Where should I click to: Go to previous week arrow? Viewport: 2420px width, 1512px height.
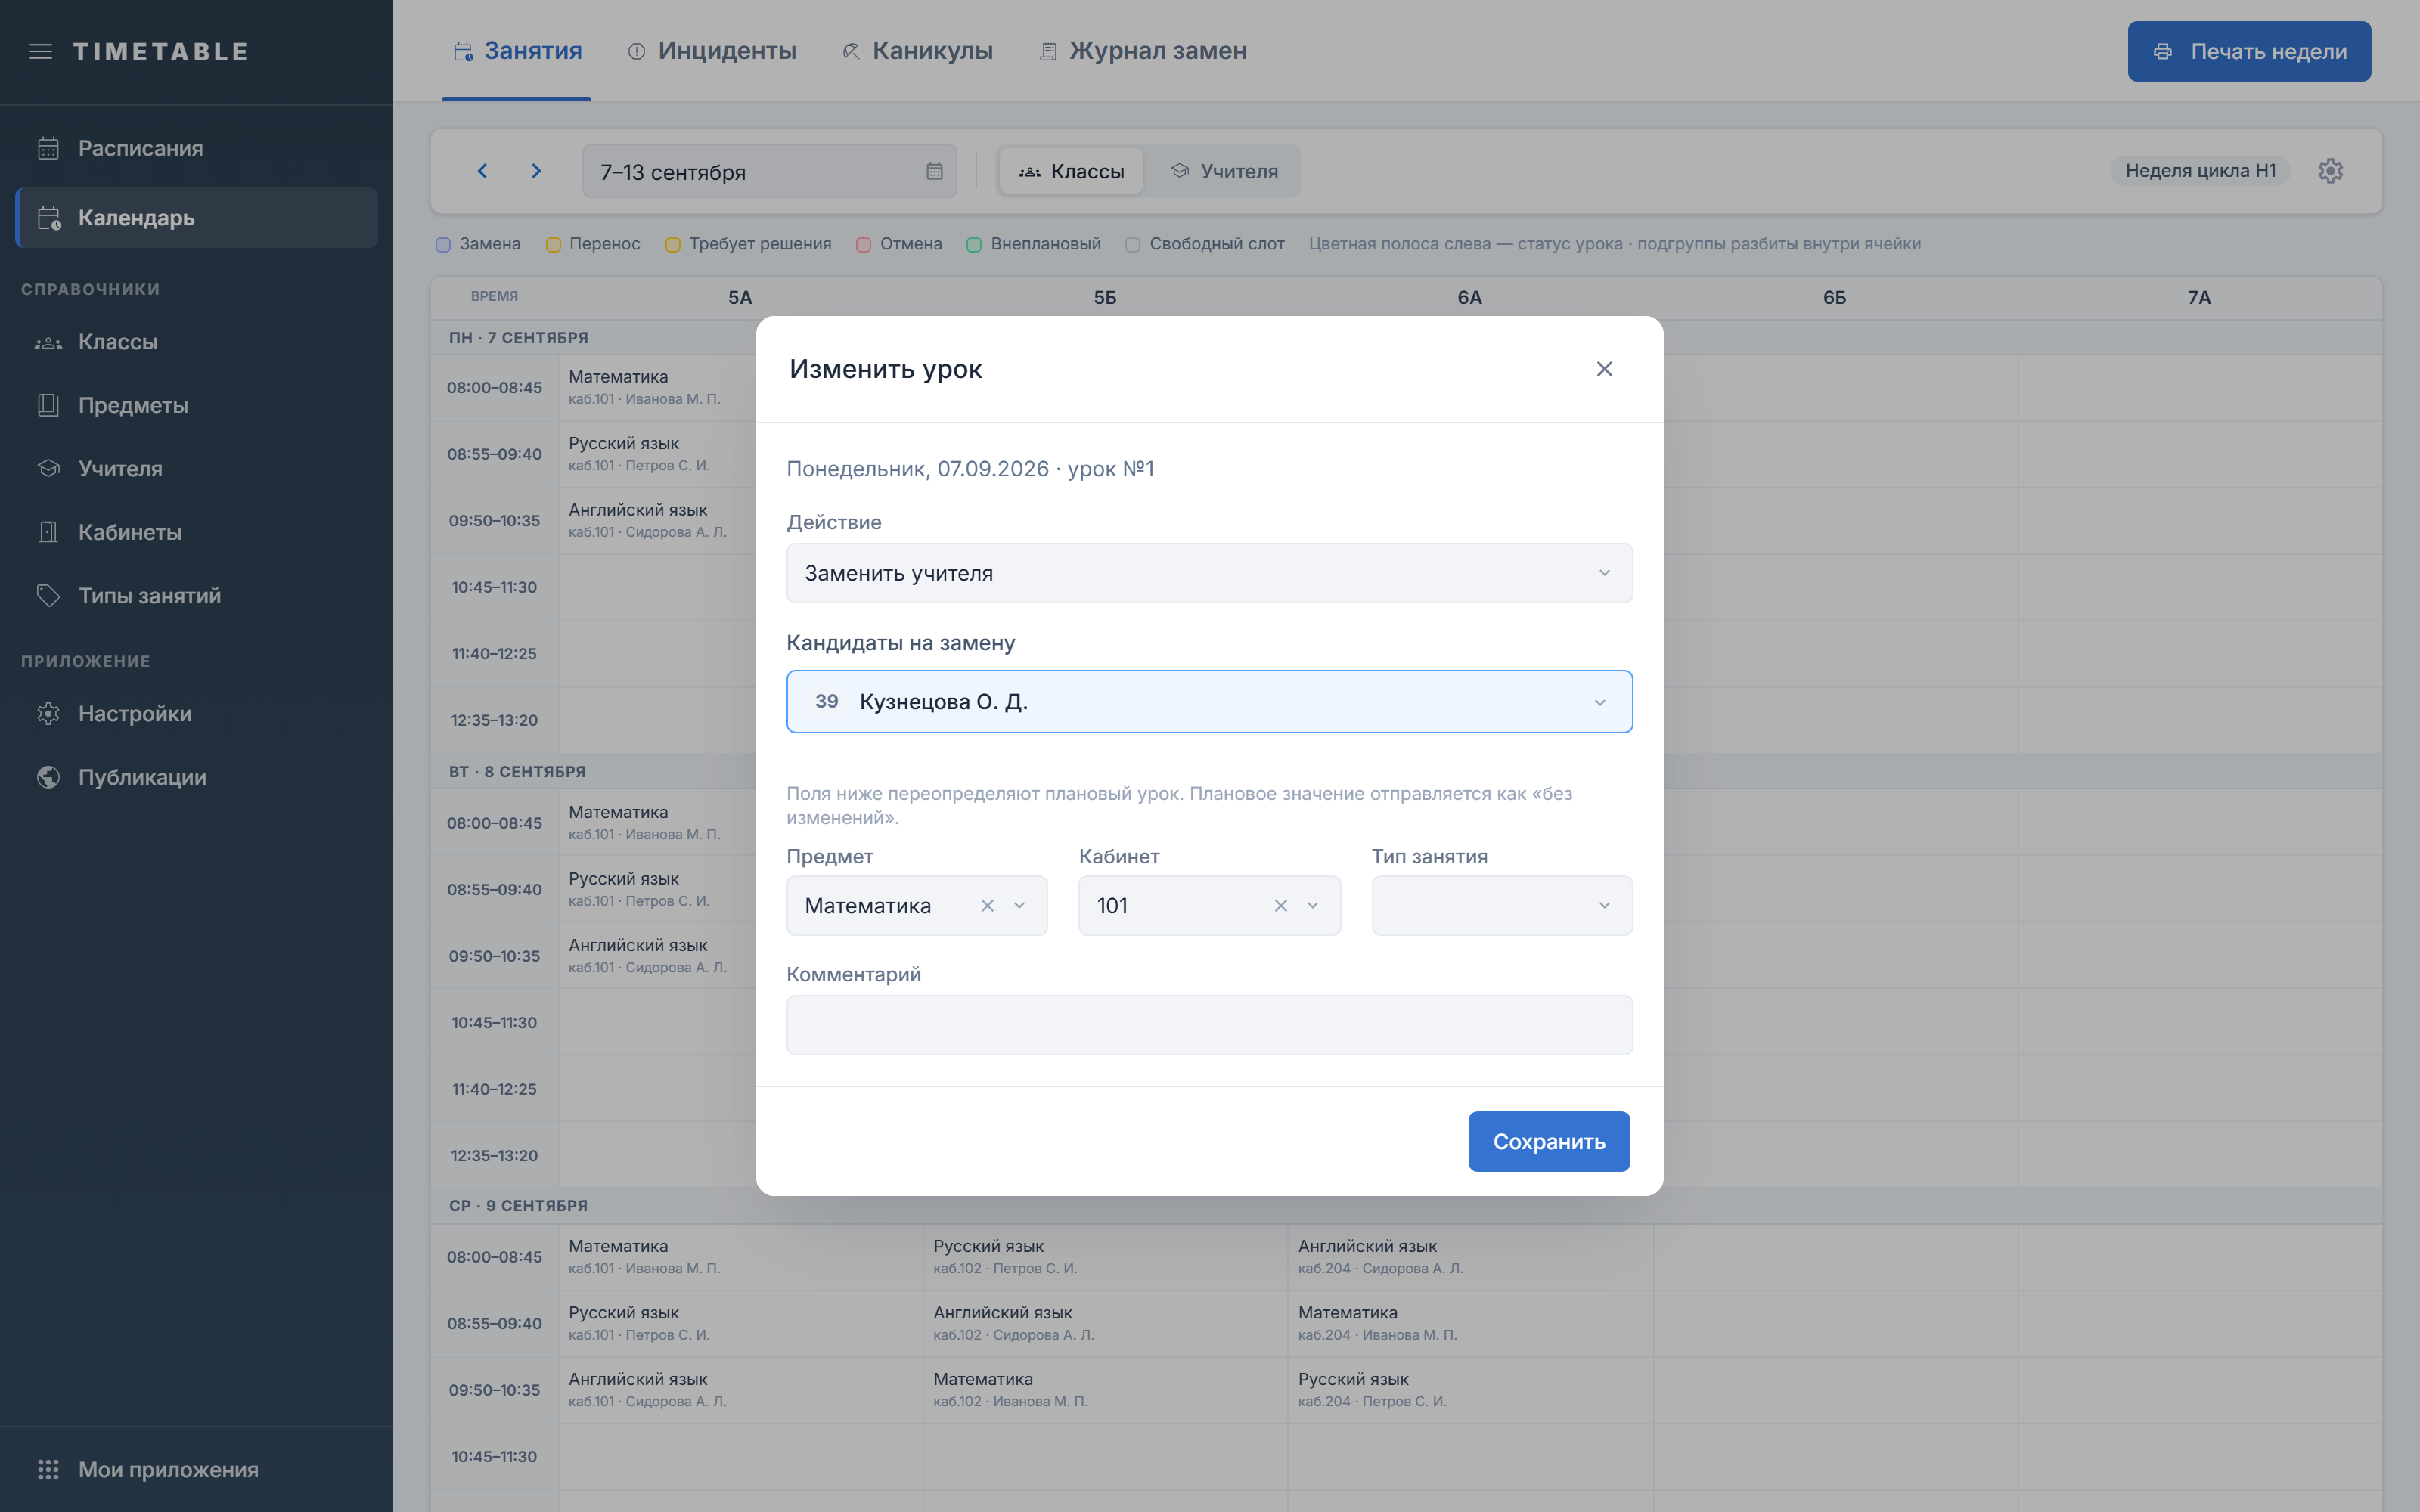(x=482, y=171)
